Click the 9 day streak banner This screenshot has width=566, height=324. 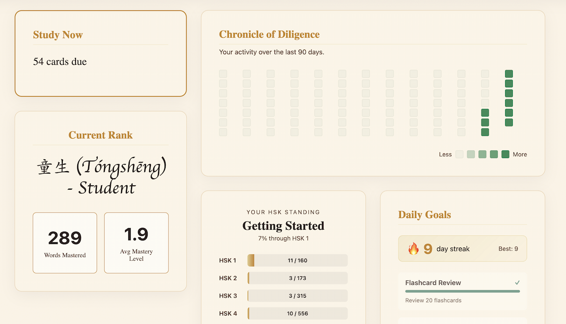[462, 249]
